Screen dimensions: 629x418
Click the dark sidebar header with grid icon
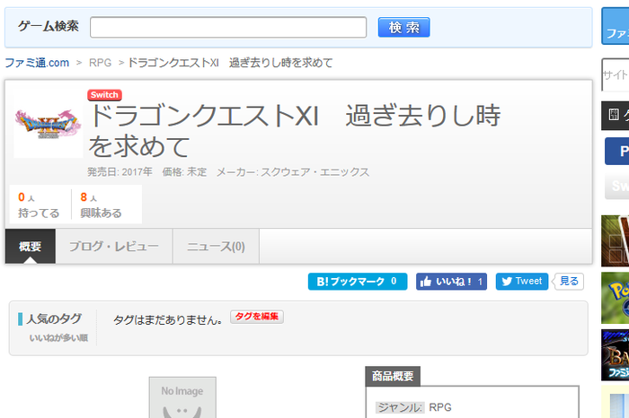pyautogui.click(x=616, y=116)
